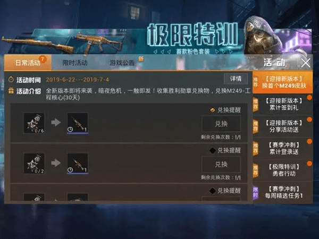Viewport: 319px width, 239px height.
Task: Click the arrow icon in first exchange row
Action: (x=56, y=122)
